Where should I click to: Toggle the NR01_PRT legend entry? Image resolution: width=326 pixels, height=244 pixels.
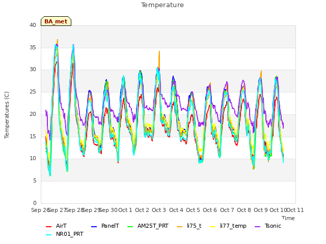pyautogui.click(x=65, y=234)
